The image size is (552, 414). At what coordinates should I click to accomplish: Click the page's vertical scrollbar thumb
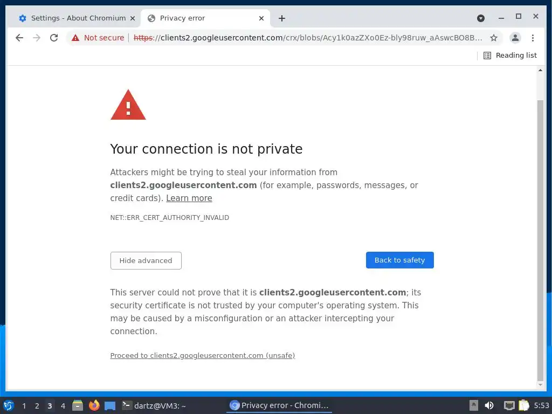pos(541,237)
